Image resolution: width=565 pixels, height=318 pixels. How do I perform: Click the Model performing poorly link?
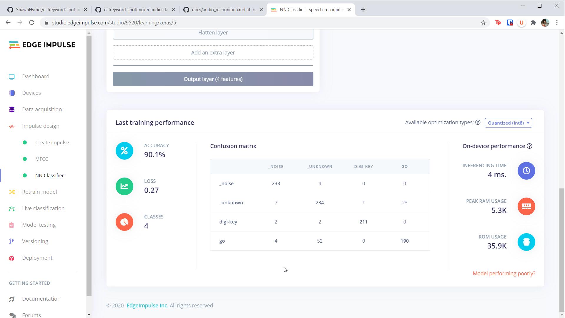pos(504,274)
